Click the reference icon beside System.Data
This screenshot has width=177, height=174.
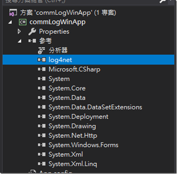click(42, 98)
